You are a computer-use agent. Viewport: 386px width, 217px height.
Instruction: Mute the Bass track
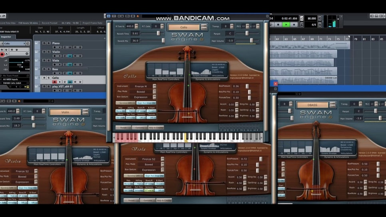coord(44,69)
